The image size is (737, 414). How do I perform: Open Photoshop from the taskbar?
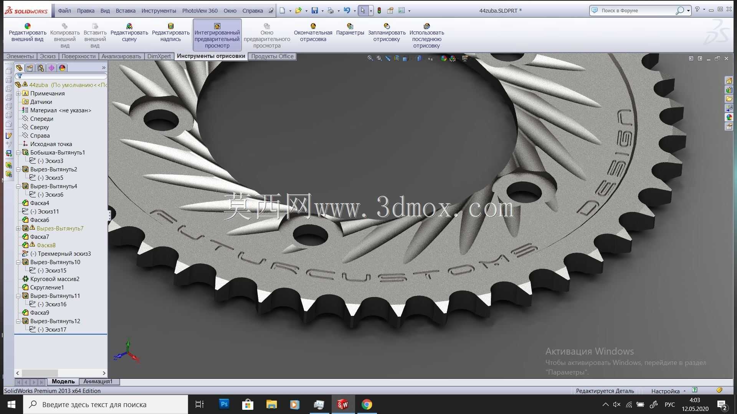pyautogui.click(x=224, y=404)
